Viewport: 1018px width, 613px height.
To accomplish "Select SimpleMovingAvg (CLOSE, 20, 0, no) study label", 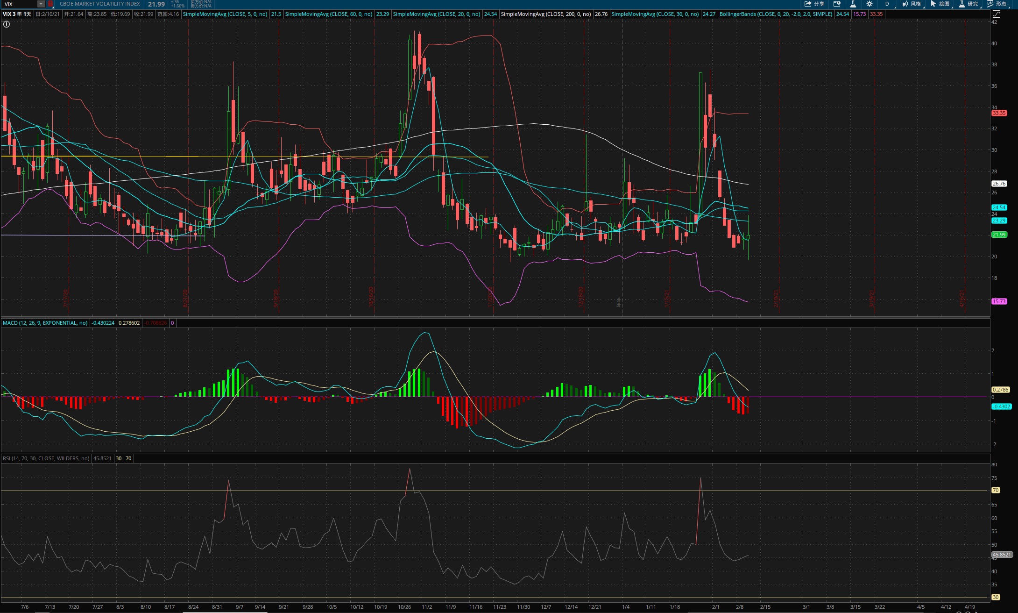I will (437, 14).
